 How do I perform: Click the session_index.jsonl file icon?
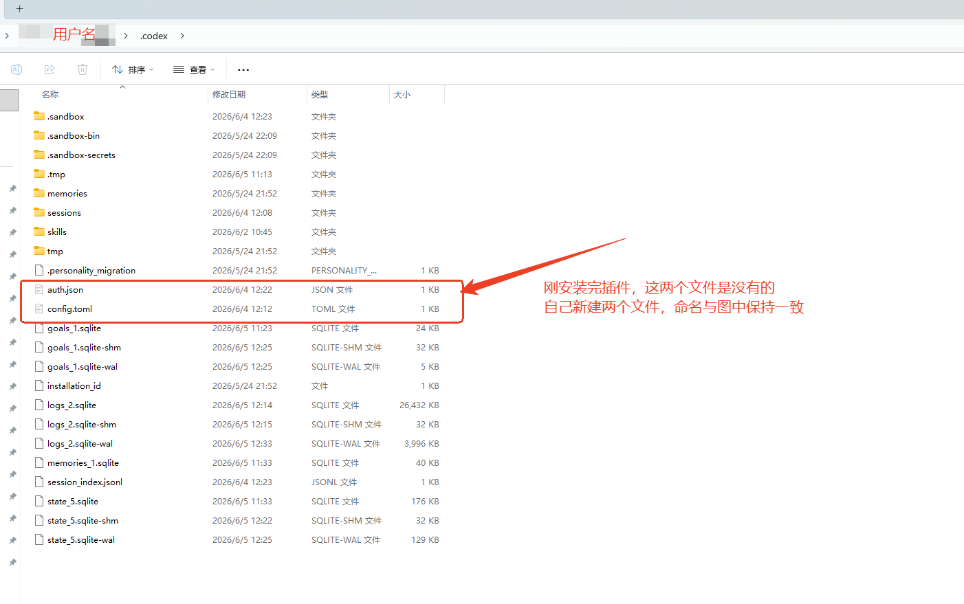[x=39, y=482]
